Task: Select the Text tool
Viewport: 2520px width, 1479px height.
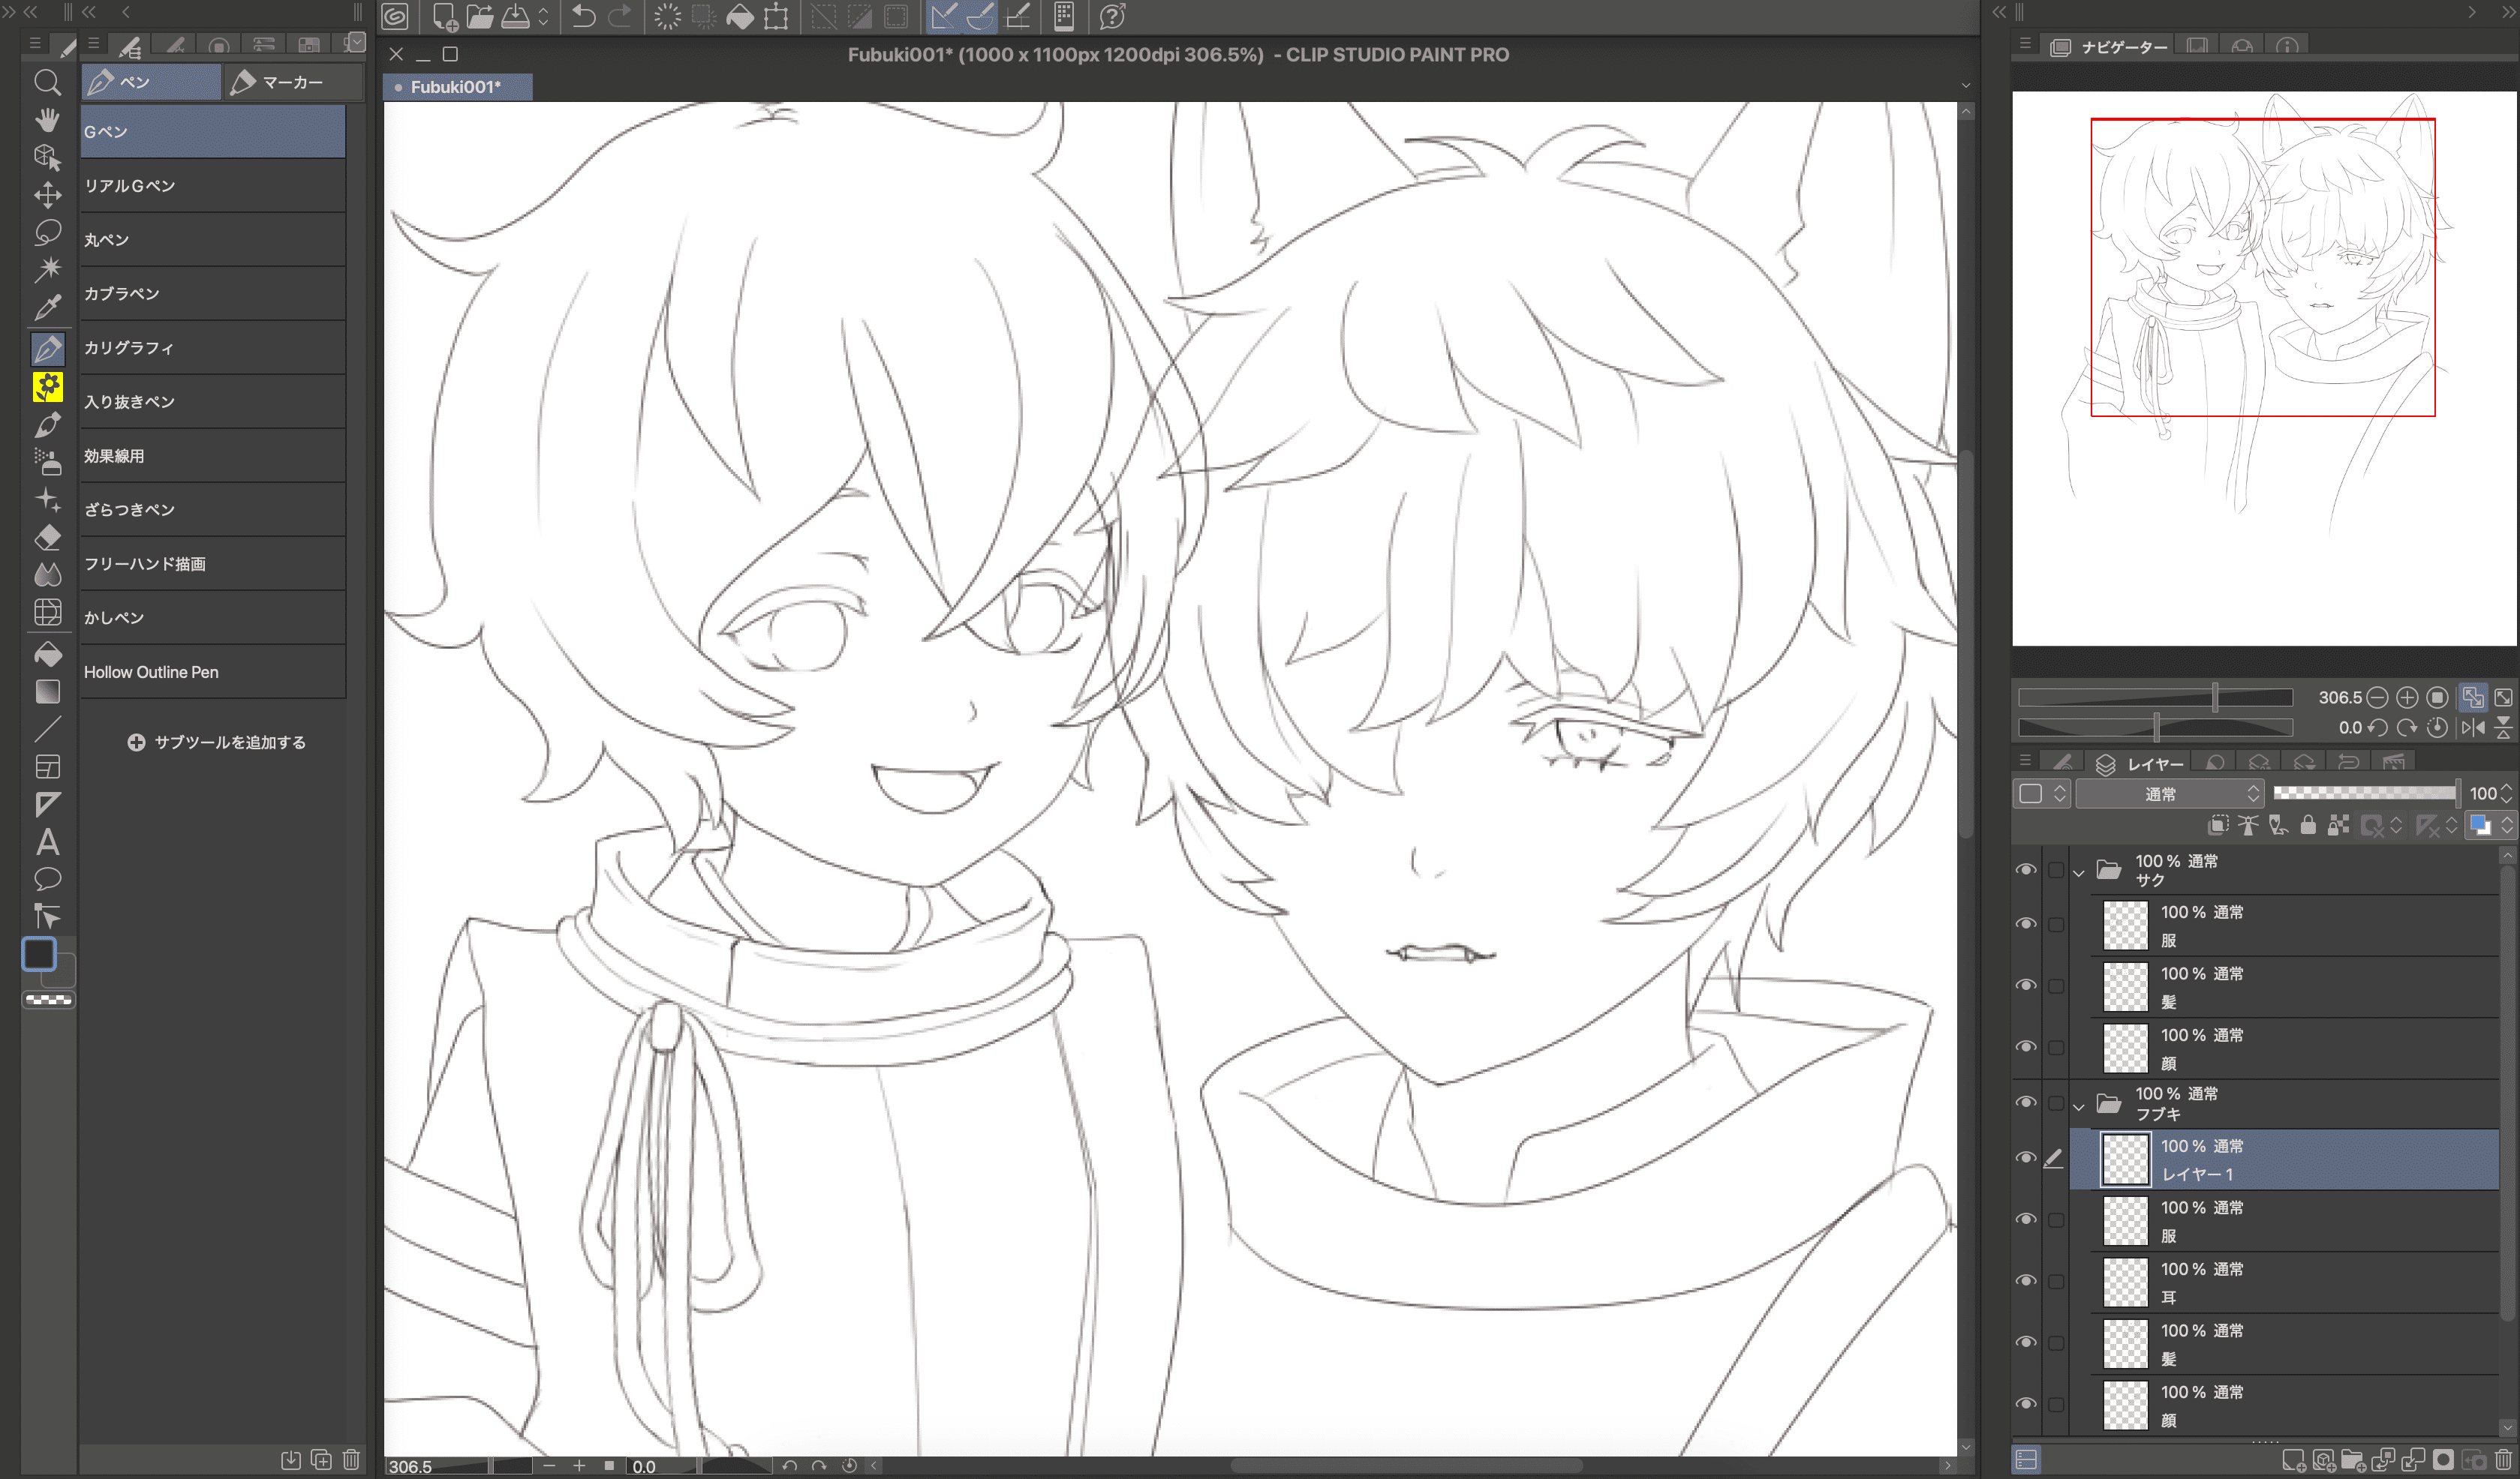Action: pyautogui.click(x=47, y=842)
